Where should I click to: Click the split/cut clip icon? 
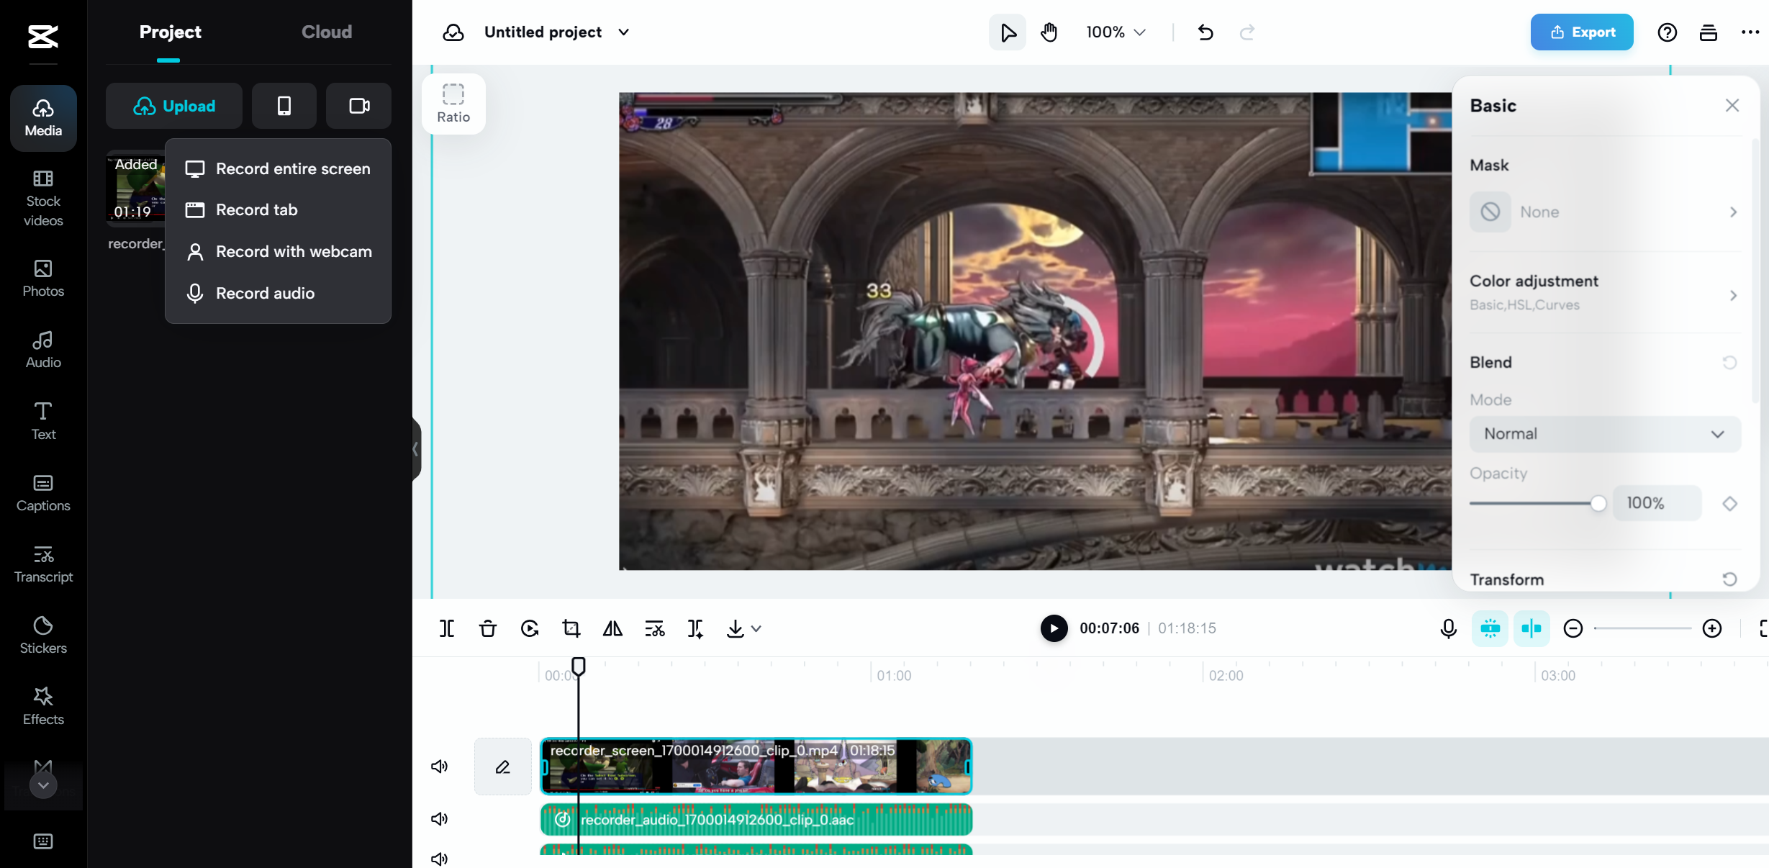pos(447,629)
